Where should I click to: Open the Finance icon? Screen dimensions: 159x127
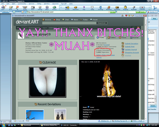54,8
